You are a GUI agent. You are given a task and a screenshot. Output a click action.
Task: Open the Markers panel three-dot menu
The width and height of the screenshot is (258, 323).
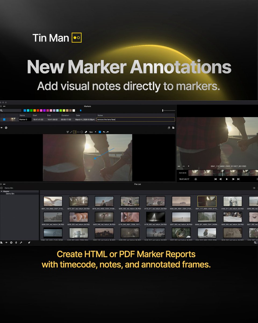point(4,106)
